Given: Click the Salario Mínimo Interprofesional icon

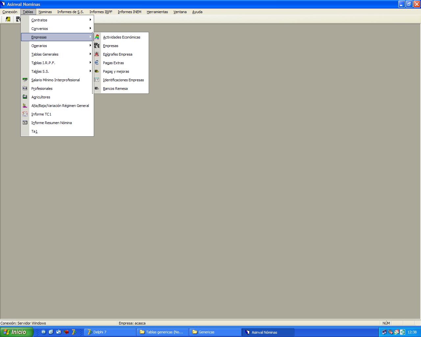Looking at the screenshot, I should pos(25,80).
